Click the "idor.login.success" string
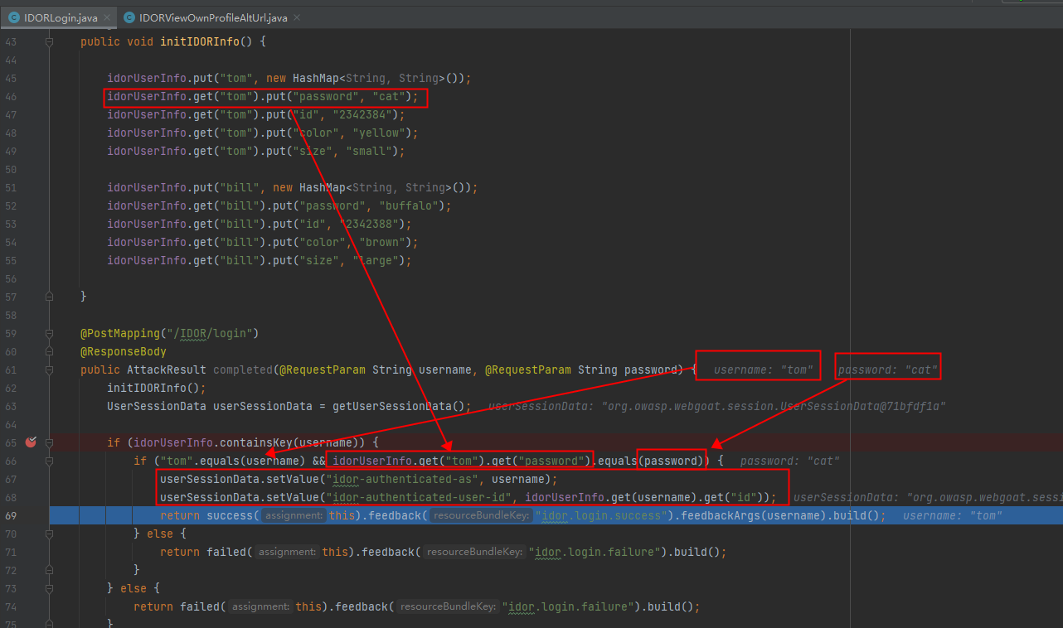This screenshot has height=628, width=1063. [600, 515]
